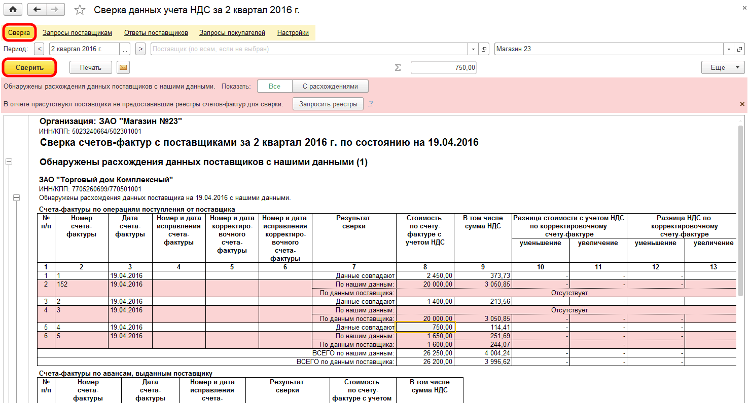Image resolution: width=751 pixels, height=403 pixels.
Task: Expand the organization Магазин 23 dropdown
Action: (729, 49)
